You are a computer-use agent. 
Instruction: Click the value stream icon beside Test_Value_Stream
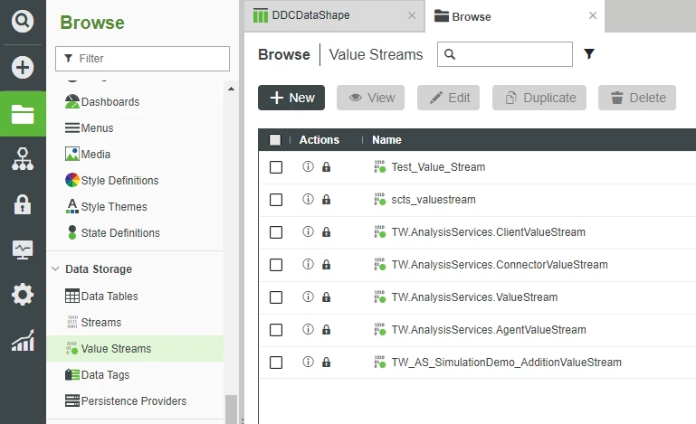tap(379, 166)
